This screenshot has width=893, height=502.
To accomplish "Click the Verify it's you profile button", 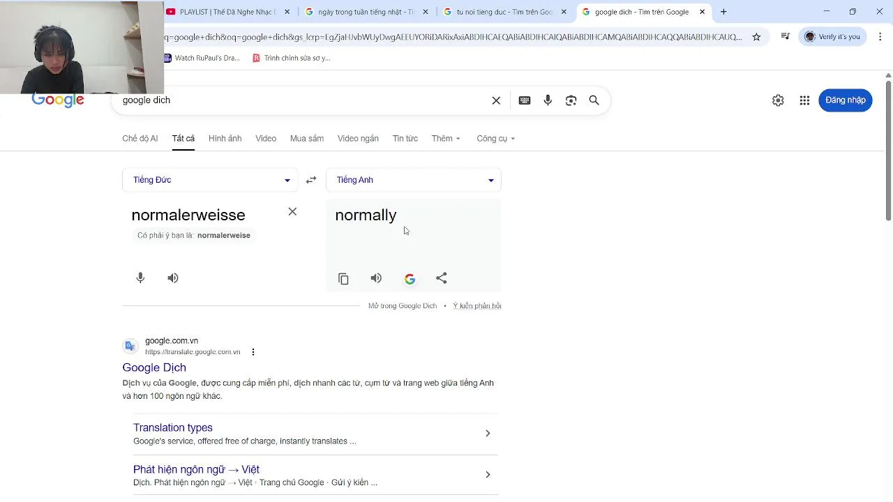I will (x=832, y=37).
